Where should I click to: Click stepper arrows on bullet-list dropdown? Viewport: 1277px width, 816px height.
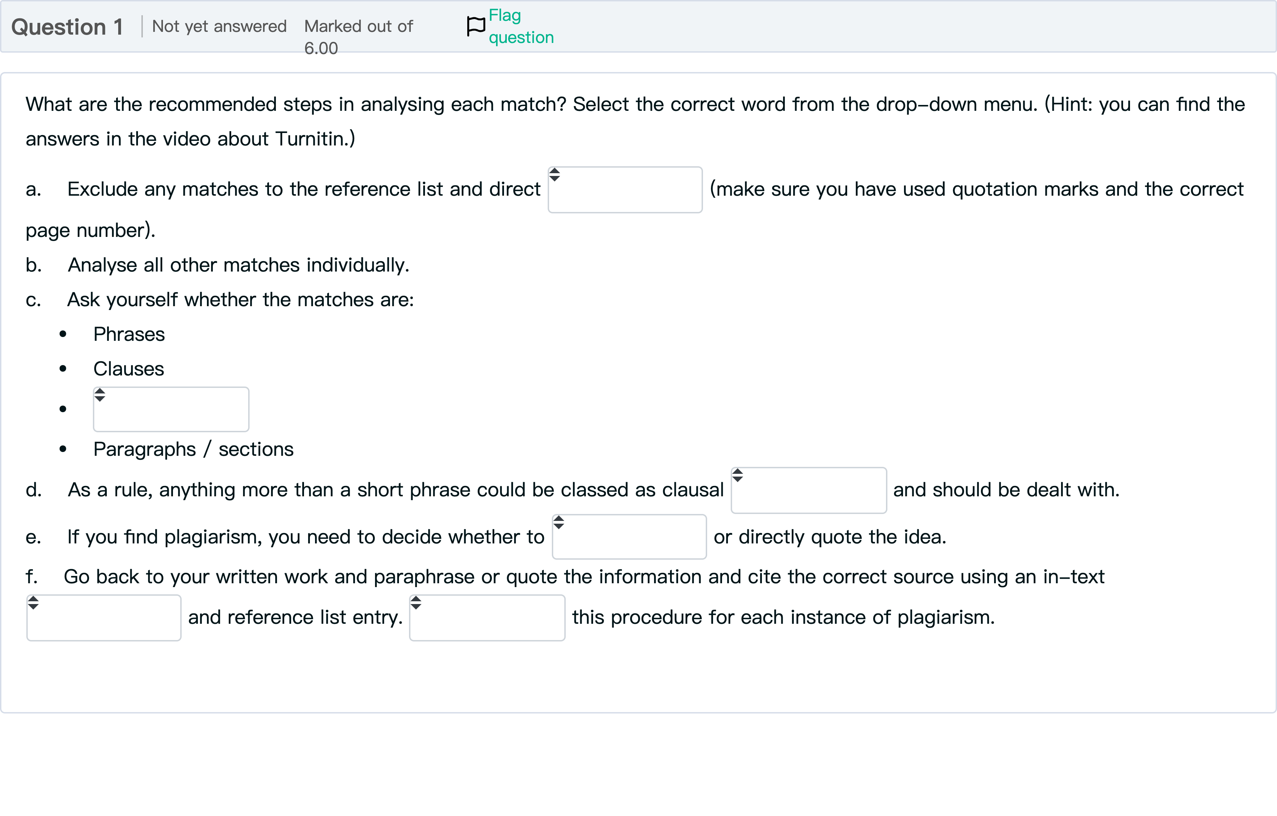click(100, 395)
